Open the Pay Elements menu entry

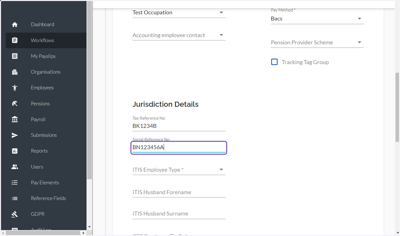click(46, 183)
